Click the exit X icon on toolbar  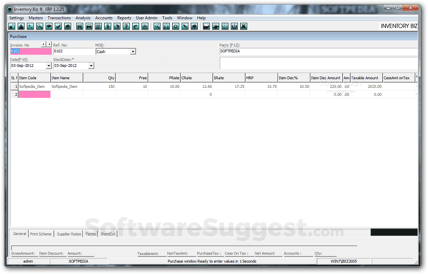coord(243,26)
